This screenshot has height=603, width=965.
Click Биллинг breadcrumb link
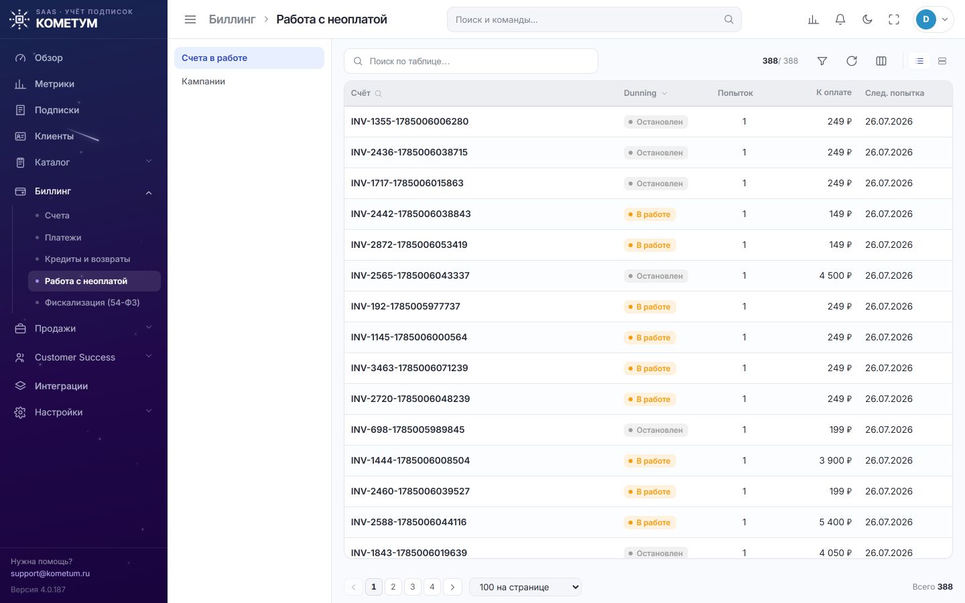pos(232,19)
